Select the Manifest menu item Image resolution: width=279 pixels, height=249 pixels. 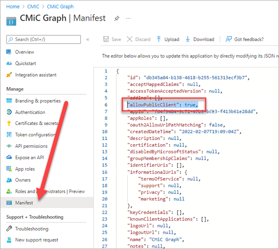pos(47,203)
